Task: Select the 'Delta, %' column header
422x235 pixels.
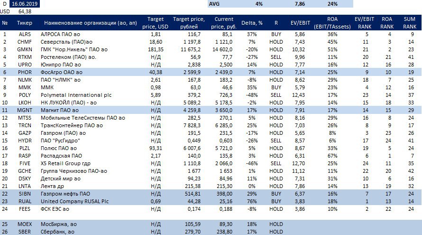Action: tap(252, 23)
